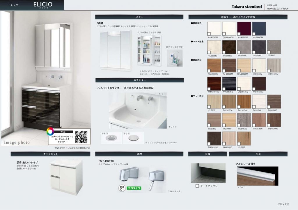The width and height of the screenshot is (298, 210).
Task: Click the chrome shower faucet spout image
Action: (x=129, y=174)
